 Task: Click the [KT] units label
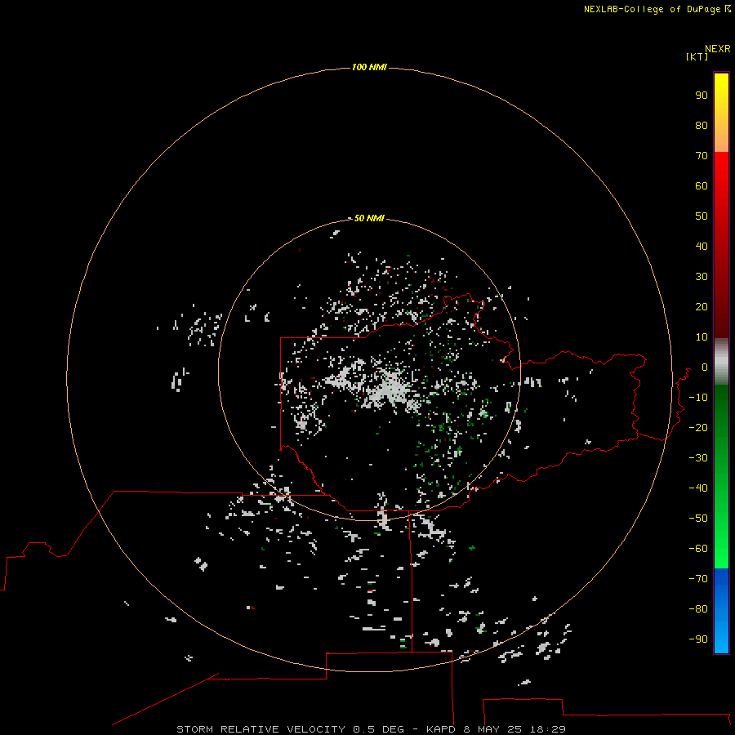pos(697,56)
